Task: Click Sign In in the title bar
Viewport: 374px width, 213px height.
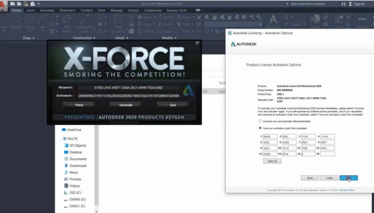Action: 359,4
